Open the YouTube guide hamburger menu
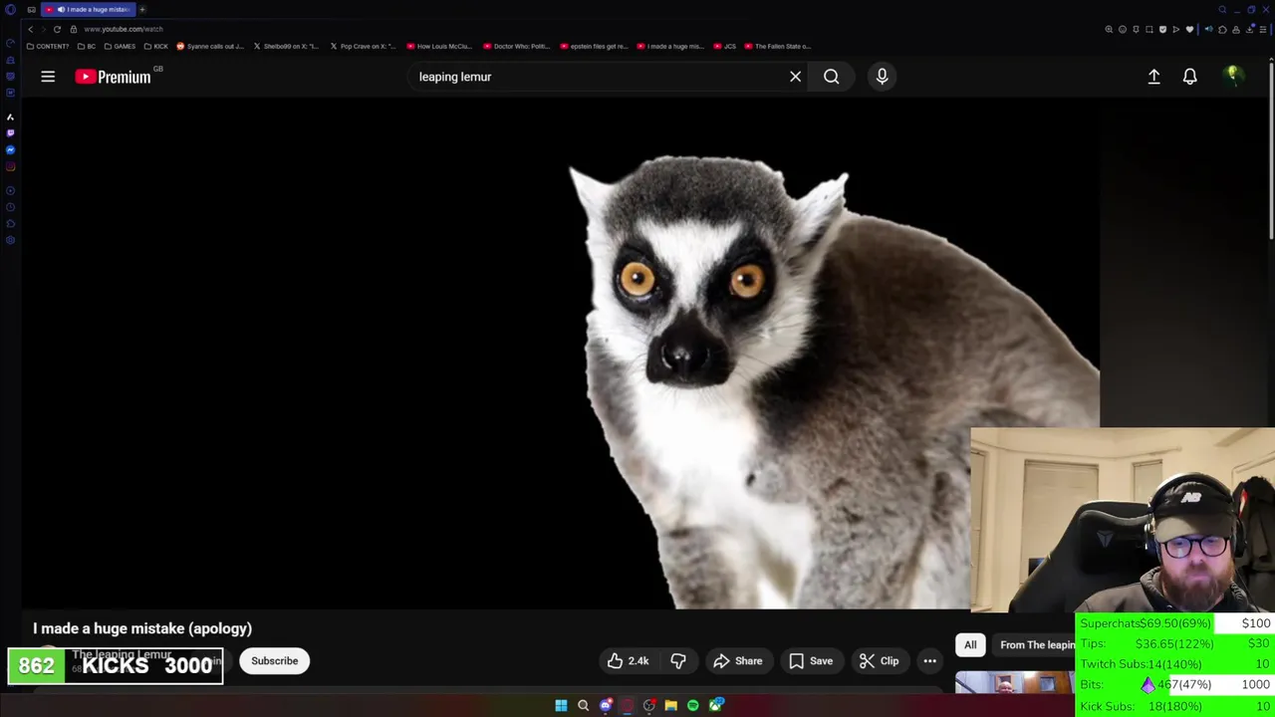Image resolution: width=1275 pixels, height=717 pixels. coord(48,77)
